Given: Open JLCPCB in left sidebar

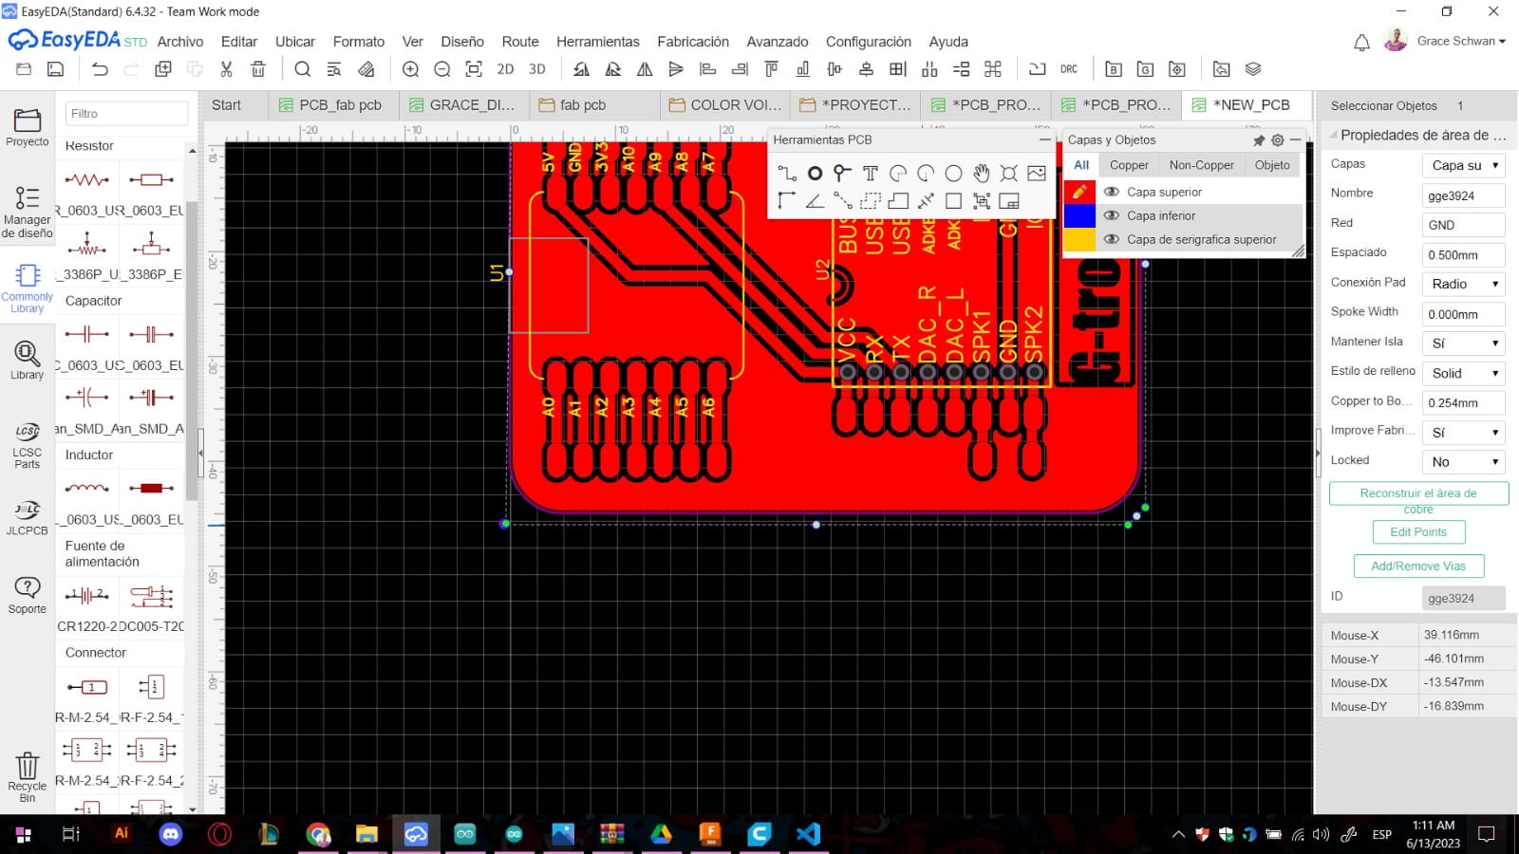Looking at the screenshot, I should 28,518.
